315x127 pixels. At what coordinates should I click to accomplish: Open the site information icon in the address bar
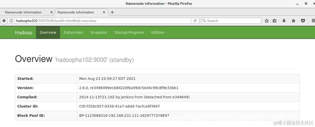[11, 21]
